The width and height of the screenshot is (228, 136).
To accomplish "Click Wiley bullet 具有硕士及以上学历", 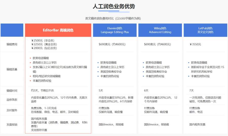I will pos(158,67).
